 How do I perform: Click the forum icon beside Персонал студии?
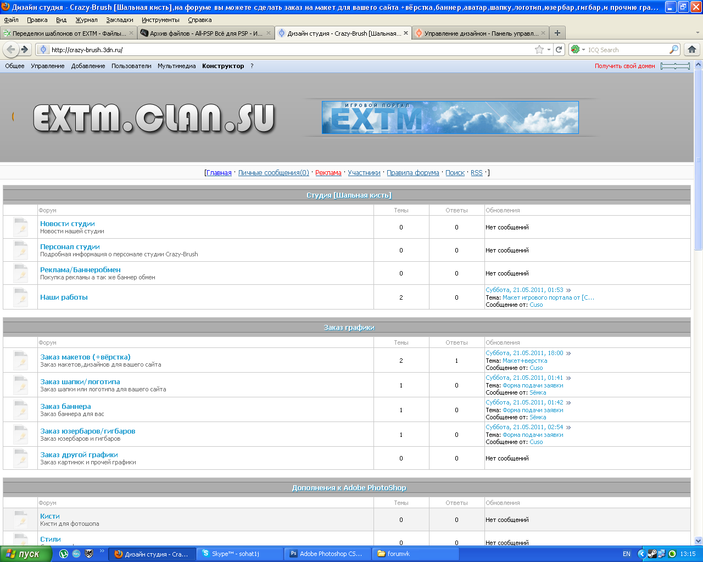21,250
